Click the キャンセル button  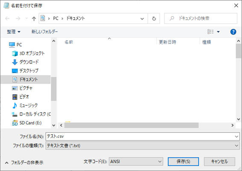tap(219, 162)
